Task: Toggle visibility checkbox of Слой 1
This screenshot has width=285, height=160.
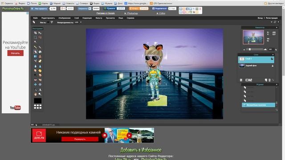Action: [x=272, y=59]
